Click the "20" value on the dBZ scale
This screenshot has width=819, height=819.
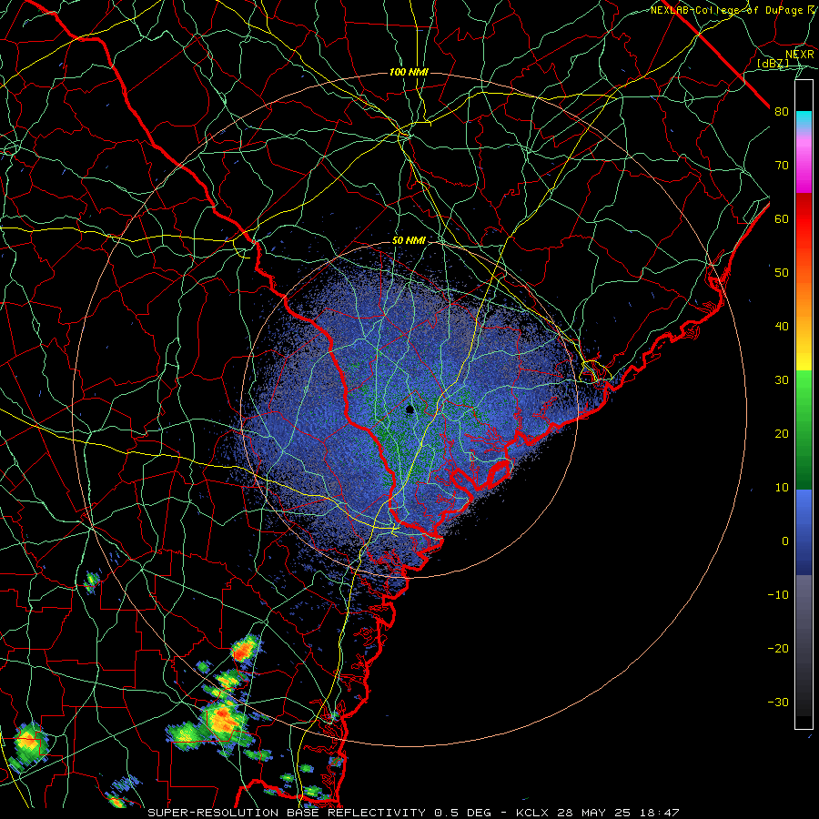coord(782,434)
